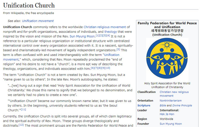Select the Leader label in infobox
The height and width of the screenshot is (127, 202).
142,110
